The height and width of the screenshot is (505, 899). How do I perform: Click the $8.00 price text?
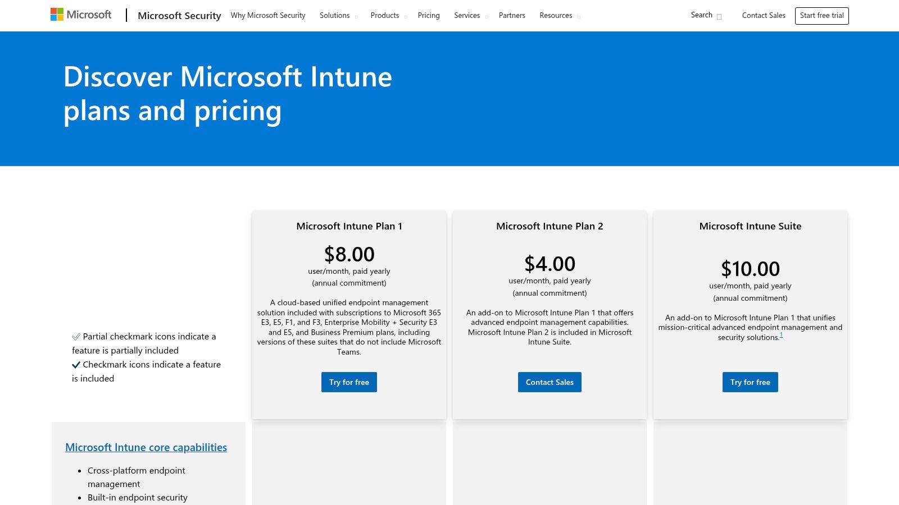[x=349, y=254]
